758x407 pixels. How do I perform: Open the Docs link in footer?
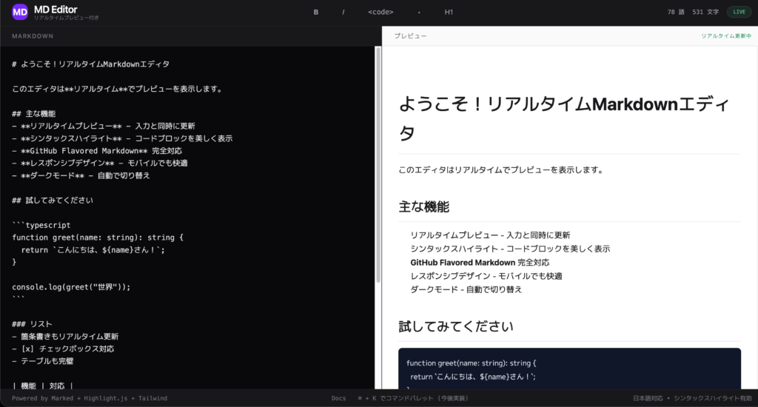(338, 398)
